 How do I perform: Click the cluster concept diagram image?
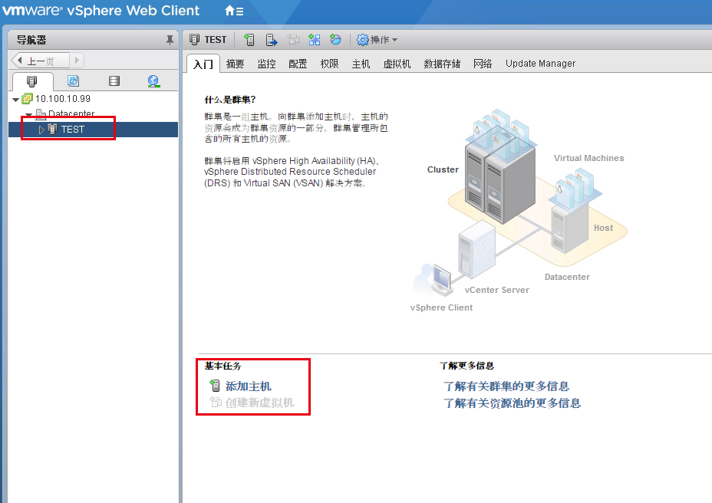click(520, 211)
